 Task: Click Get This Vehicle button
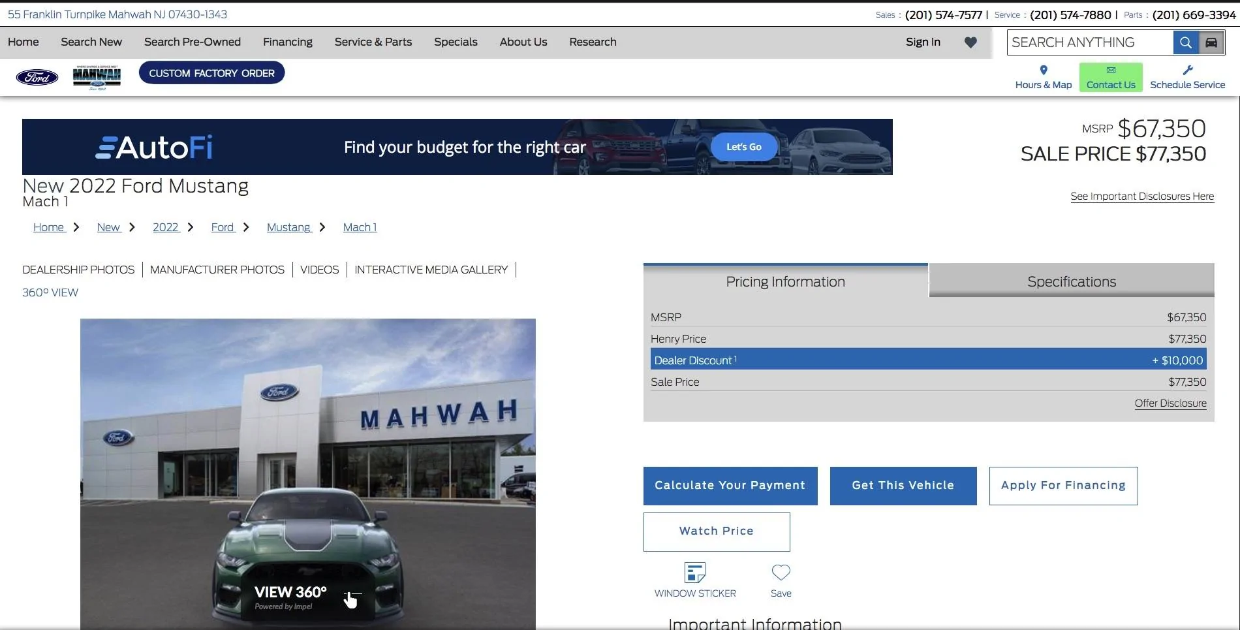click(x=903, y=486)
